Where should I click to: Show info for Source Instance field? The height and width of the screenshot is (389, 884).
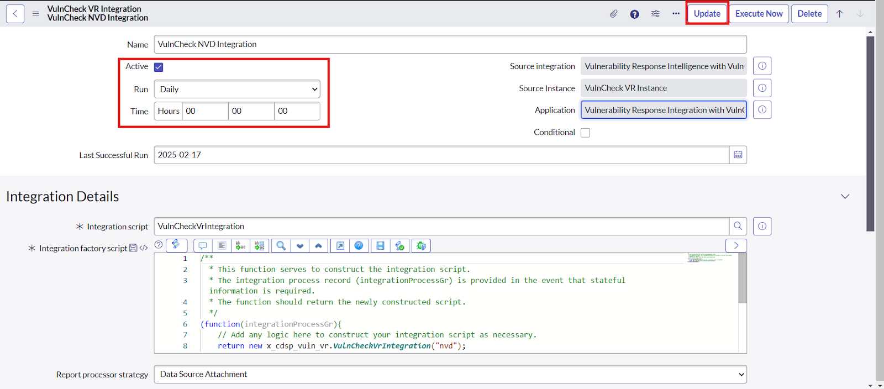point(762,88)
